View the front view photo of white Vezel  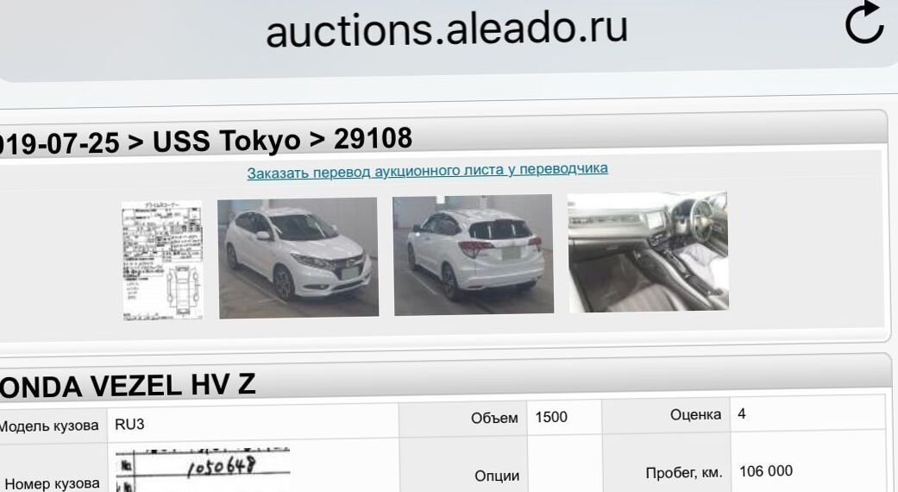click(x=298, y=257)
